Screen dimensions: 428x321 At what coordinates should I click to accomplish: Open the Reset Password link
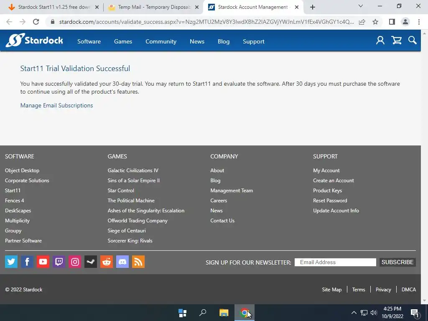click(330, 200)
